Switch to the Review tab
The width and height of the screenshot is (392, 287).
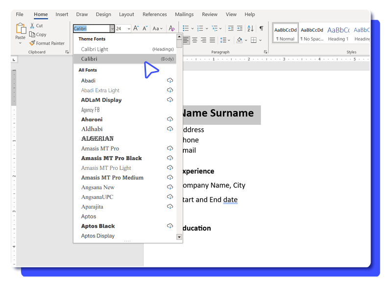pyautogui.click(x=210, y=15)
